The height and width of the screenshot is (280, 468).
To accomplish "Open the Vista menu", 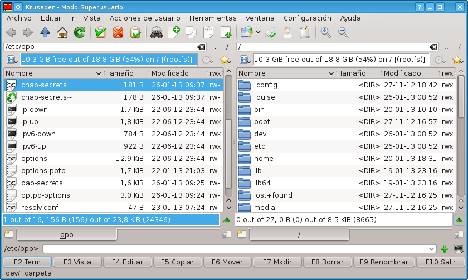I will [x=91, y=18].
